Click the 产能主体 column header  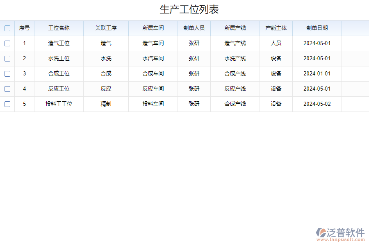[276, 28]
